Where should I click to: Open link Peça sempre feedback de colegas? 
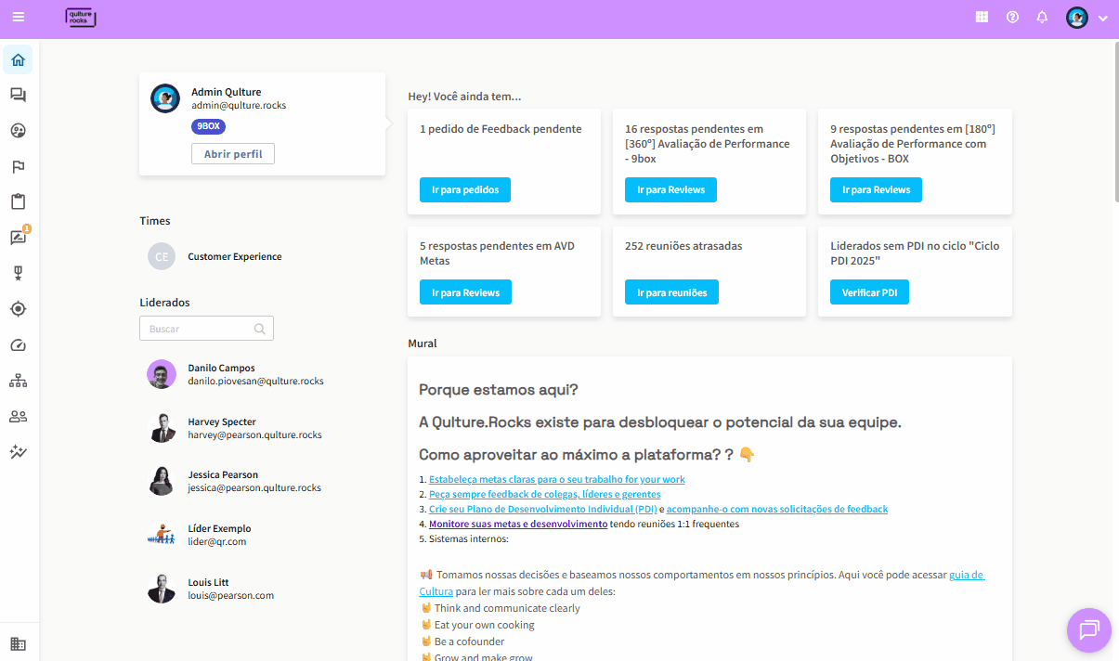[x=545, y=494]
